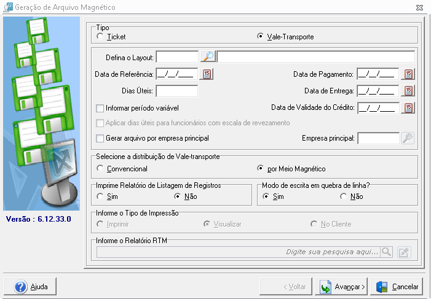Click the floppy disks wizard image
431x299 pixels.
click(41, 114)
